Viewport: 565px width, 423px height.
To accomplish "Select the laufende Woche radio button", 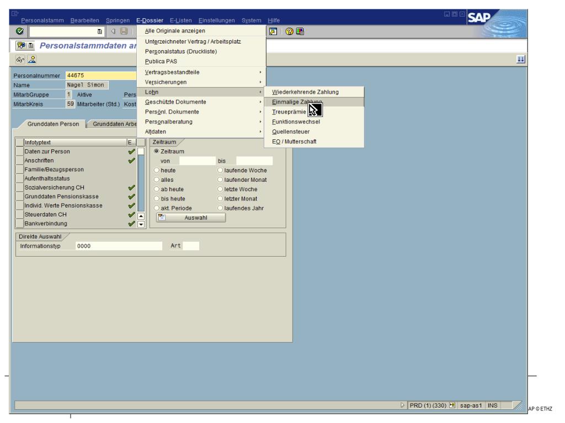I will (x=220, y=170).
